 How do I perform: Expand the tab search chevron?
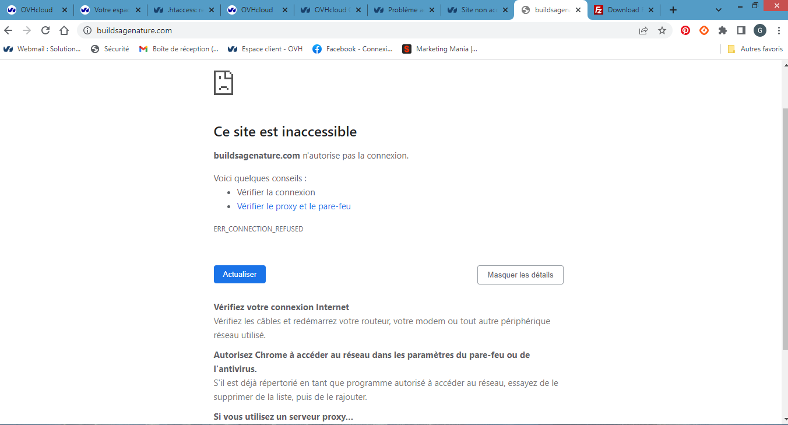(x=719, y=10)
